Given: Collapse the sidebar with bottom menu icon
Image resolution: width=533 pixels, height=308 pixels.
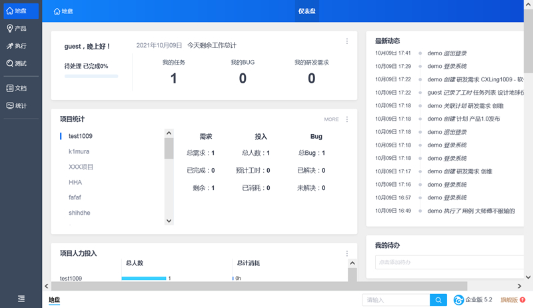Looking at the screenshot, I should (x=21, y=299).
